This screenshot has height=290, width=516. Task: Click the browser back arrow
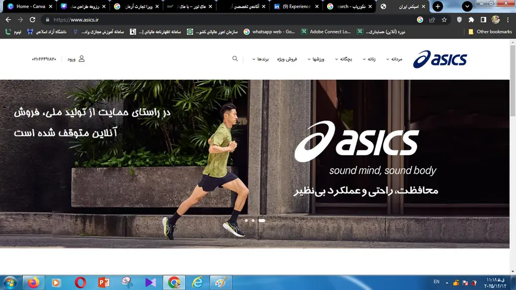pyautogui.click(x=8, y=20)
